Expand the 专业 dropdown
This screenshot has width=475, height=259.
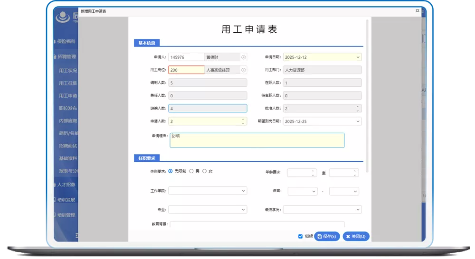tap(243, 210)
